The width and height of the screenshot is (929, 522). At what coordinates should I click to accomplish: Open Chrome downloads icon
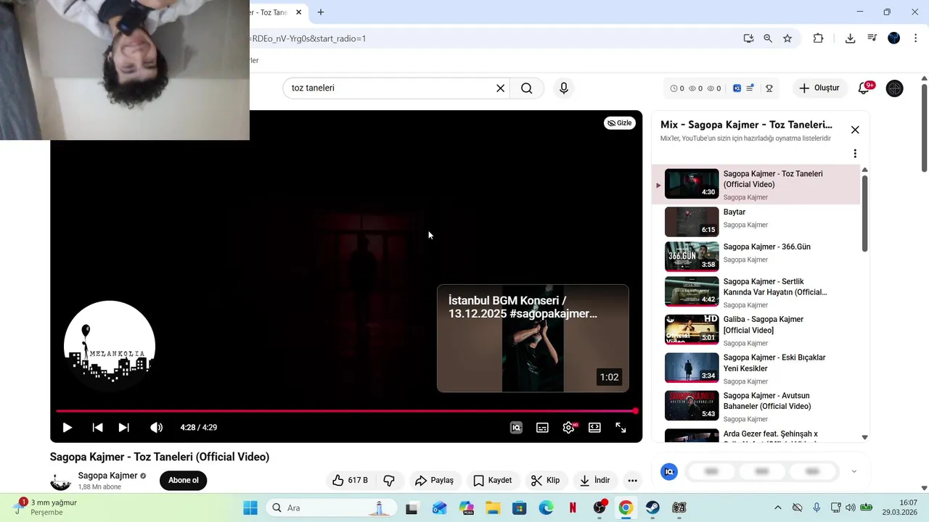[x=850, y=38]
